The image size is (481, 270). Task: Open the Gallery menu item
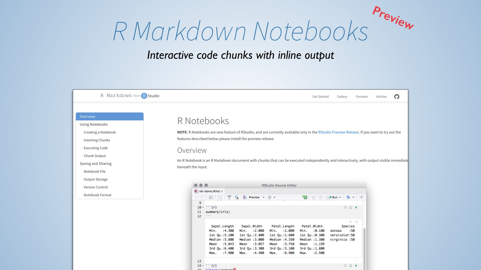click(342, 96)
